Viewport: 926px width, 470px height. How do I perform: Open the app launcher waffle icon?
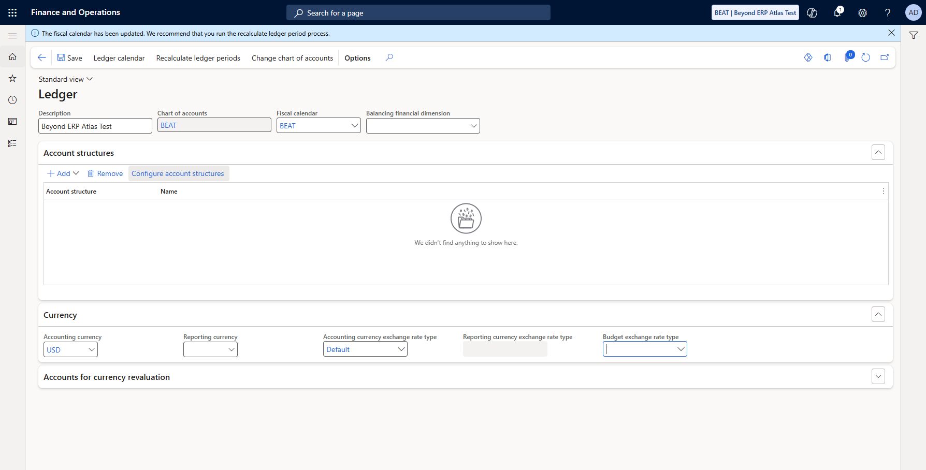pos(12,12)
